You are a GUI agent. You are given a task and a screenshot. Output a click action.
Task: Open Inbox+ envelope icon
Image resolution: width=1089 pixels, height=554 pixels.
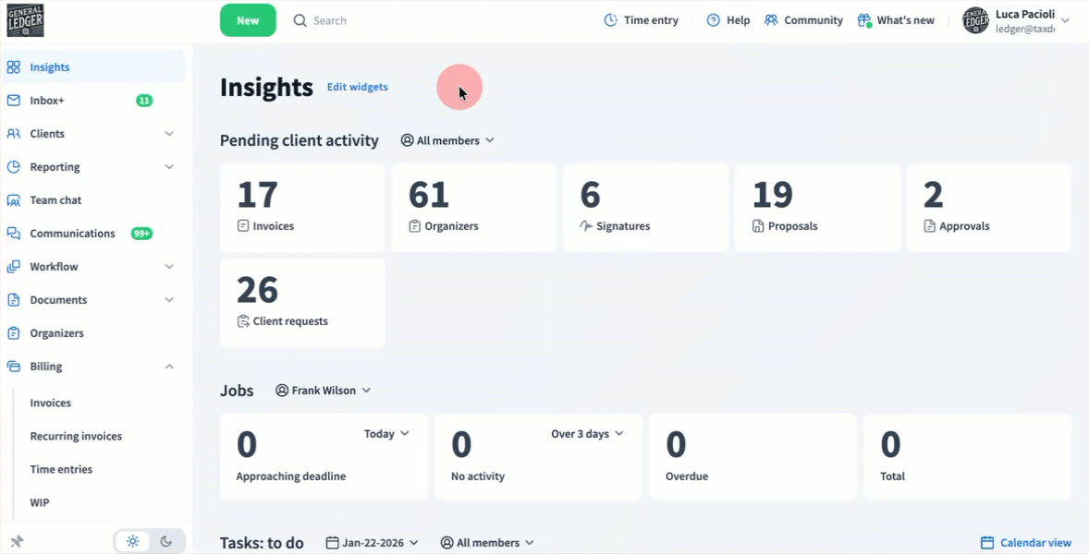14,101
